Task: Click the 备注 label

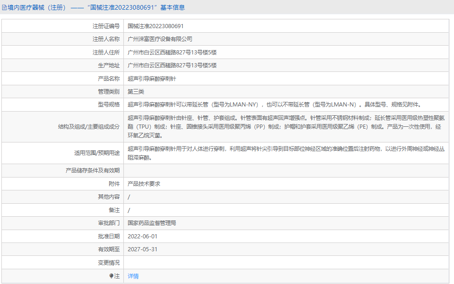Action: [x=114, y=210]
